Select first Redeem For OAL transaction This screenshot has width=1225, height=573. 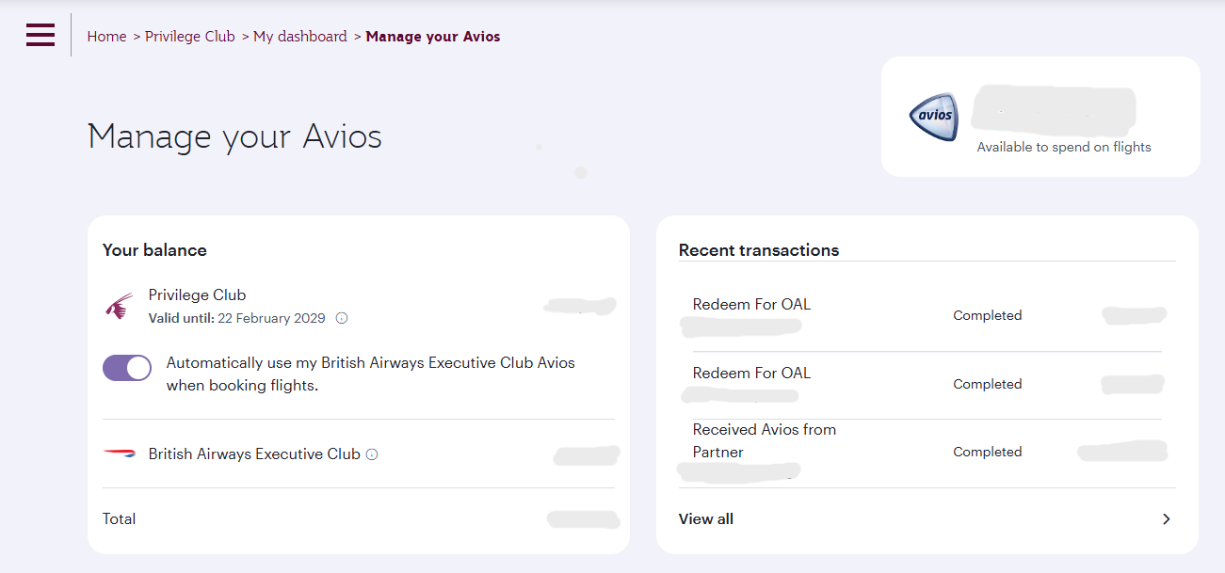point(751,305)
